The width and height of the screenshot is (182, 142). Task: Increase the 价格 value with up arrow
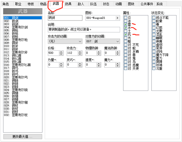pyautogui.click(x=61, y=52)
